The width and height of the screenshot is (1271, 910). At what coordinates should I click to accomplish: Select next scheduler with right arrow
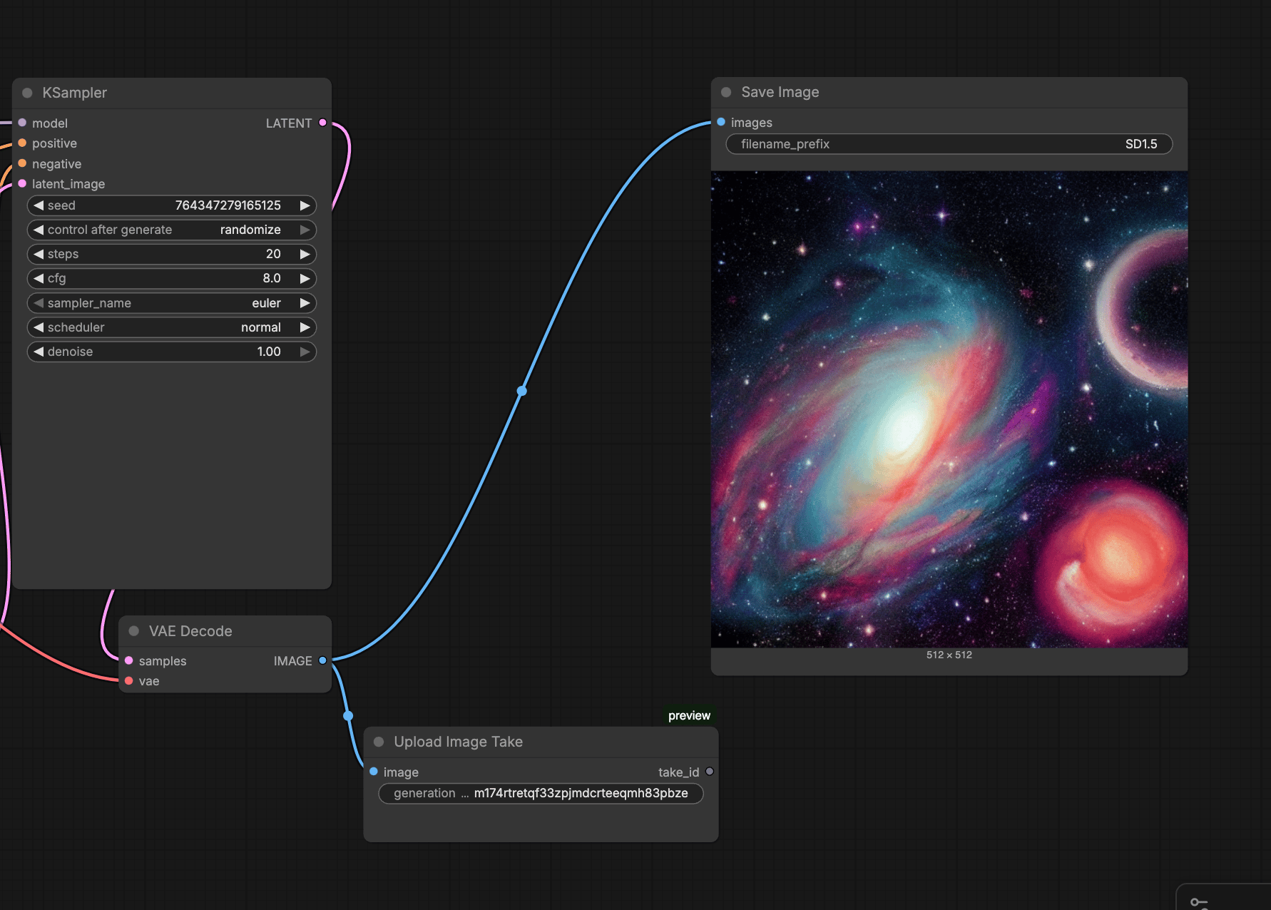click(305, 327)
